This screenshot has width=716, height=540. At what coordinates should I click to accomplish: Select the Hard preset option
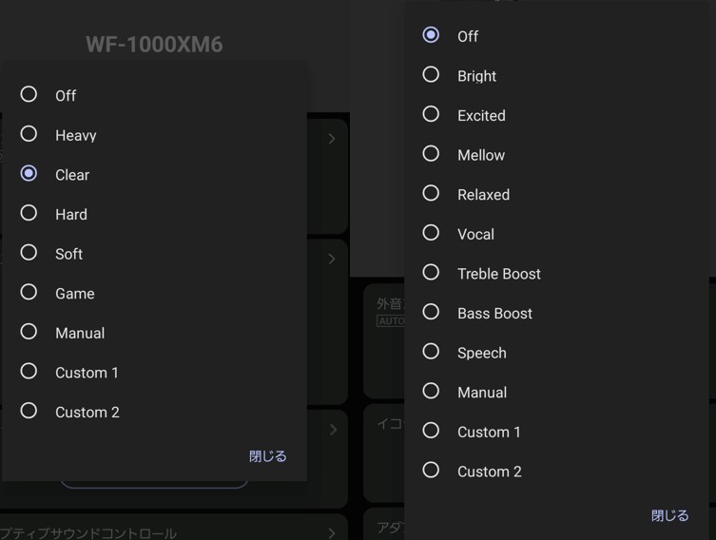(29, 214)
